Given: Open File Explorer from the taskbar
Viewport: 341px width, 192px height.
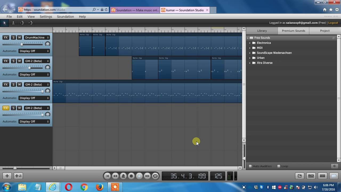Looking at the screenshot, I should (22, 187).
